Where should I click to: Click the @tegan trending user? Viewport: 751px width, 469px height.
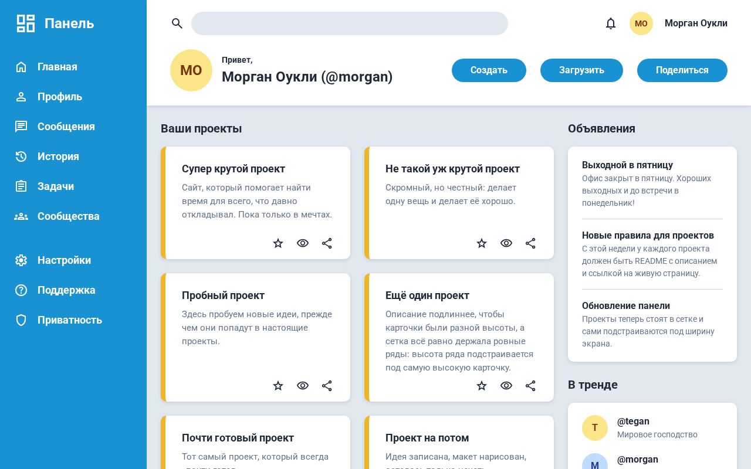[x=633, y=422]
